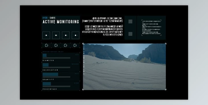Click the PERCENTAGE label
This screenshot has width=208, height=105.
[50, 89]
